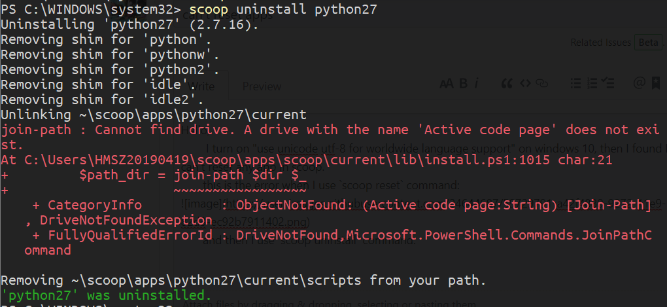This screenshot has width=667, height=307.
Task: Click the line "Removing shim for 'python2'."
Action: pos(110,69)
